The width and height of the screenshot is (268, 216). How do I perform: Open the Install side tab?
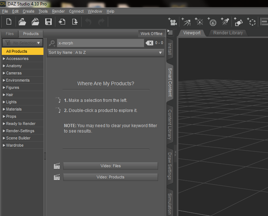click(170, 49)
